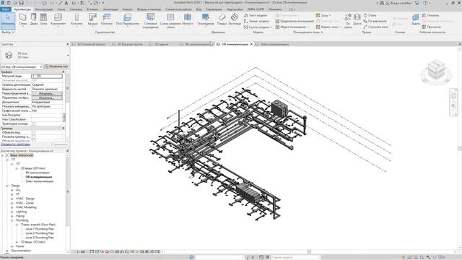The image size is (462, 260).
Task: Select the Потолок (Ceiling) tool
Action: tap(107, 19)
